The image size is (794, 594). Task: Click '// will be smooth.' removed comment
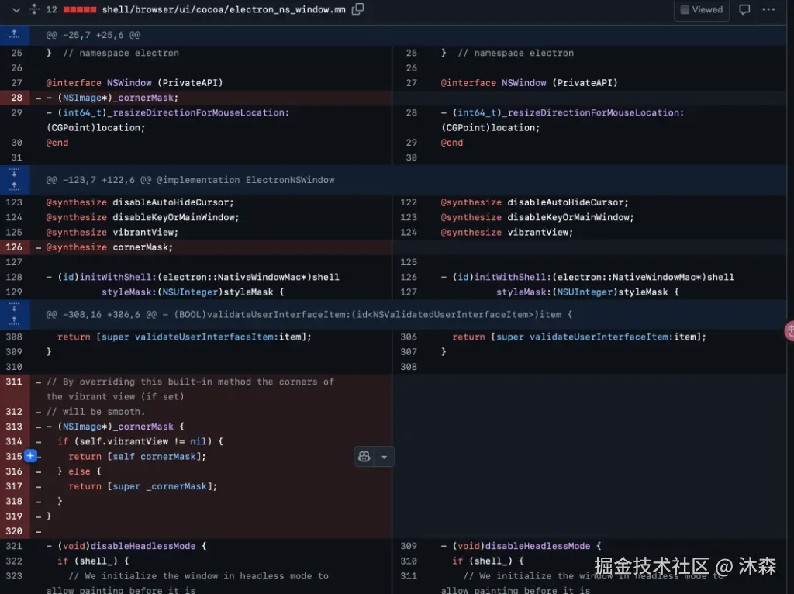[95, 412]
